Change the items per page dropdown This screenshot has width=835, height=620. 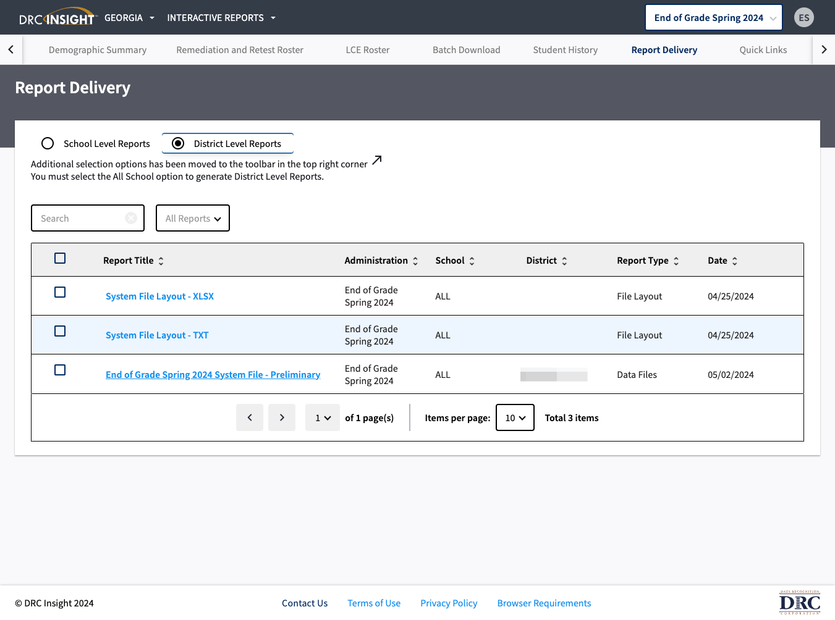click(x=515, y=417)
